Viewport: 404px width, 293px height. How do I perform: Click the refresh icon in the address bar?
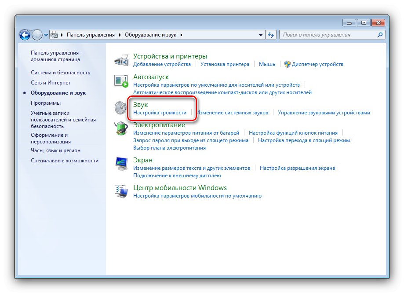coord(271,34)
